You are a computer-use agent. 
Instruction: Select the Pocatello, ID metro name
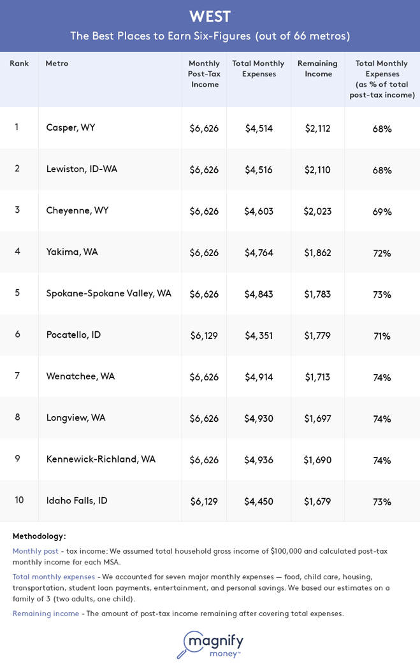(73, 334)
